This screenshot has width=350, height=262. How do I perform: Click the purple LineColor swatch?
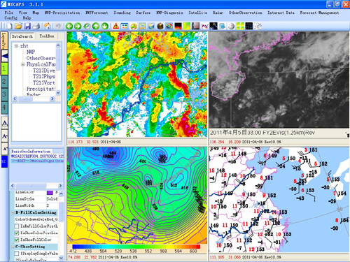[50, 193]
